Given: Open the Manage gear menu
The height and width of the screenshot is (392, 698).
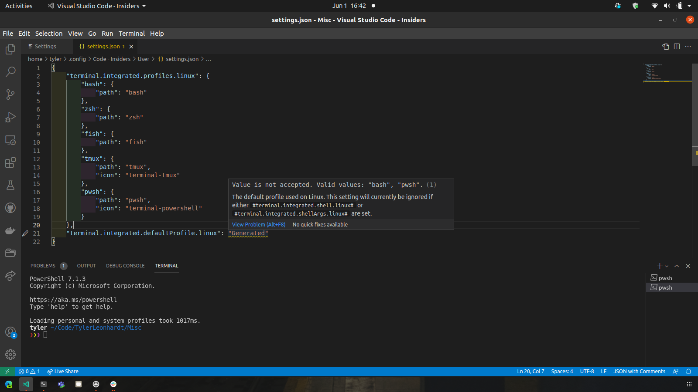Looking at the screenshot, I should coord(10,355).
